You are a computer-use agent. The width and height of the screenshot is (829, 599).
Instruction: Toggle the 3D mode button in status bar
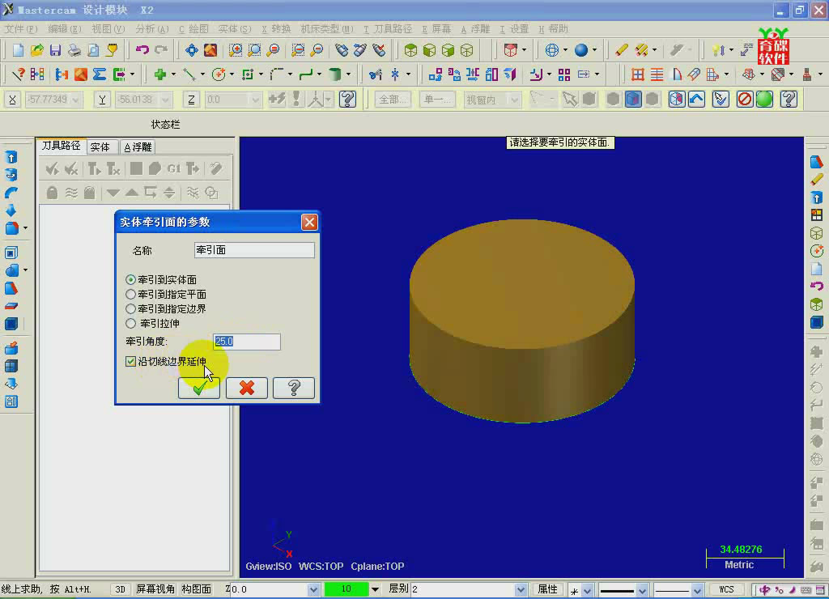(120, 589)
